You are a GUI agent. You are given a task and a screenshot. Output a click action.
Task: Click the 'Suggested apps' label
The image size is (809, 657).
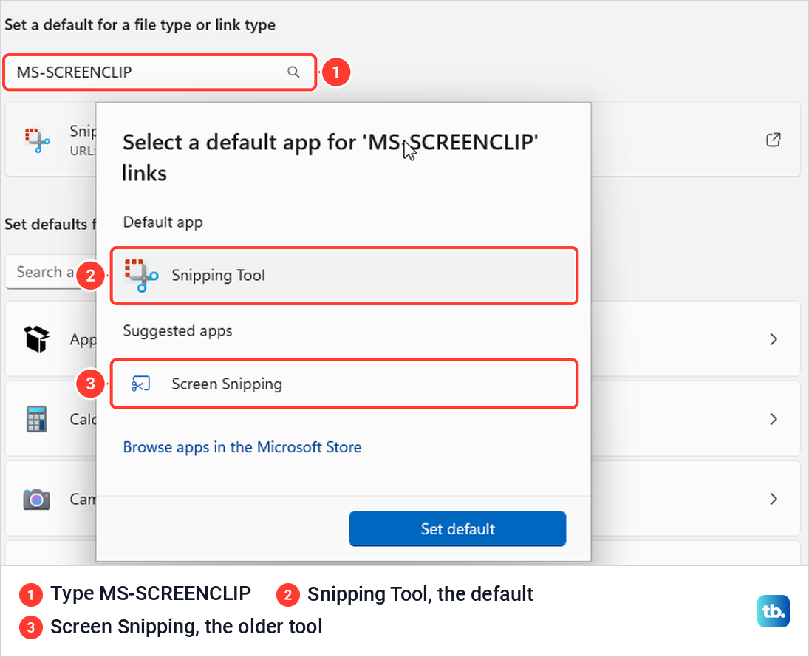(x=177, y=331)
